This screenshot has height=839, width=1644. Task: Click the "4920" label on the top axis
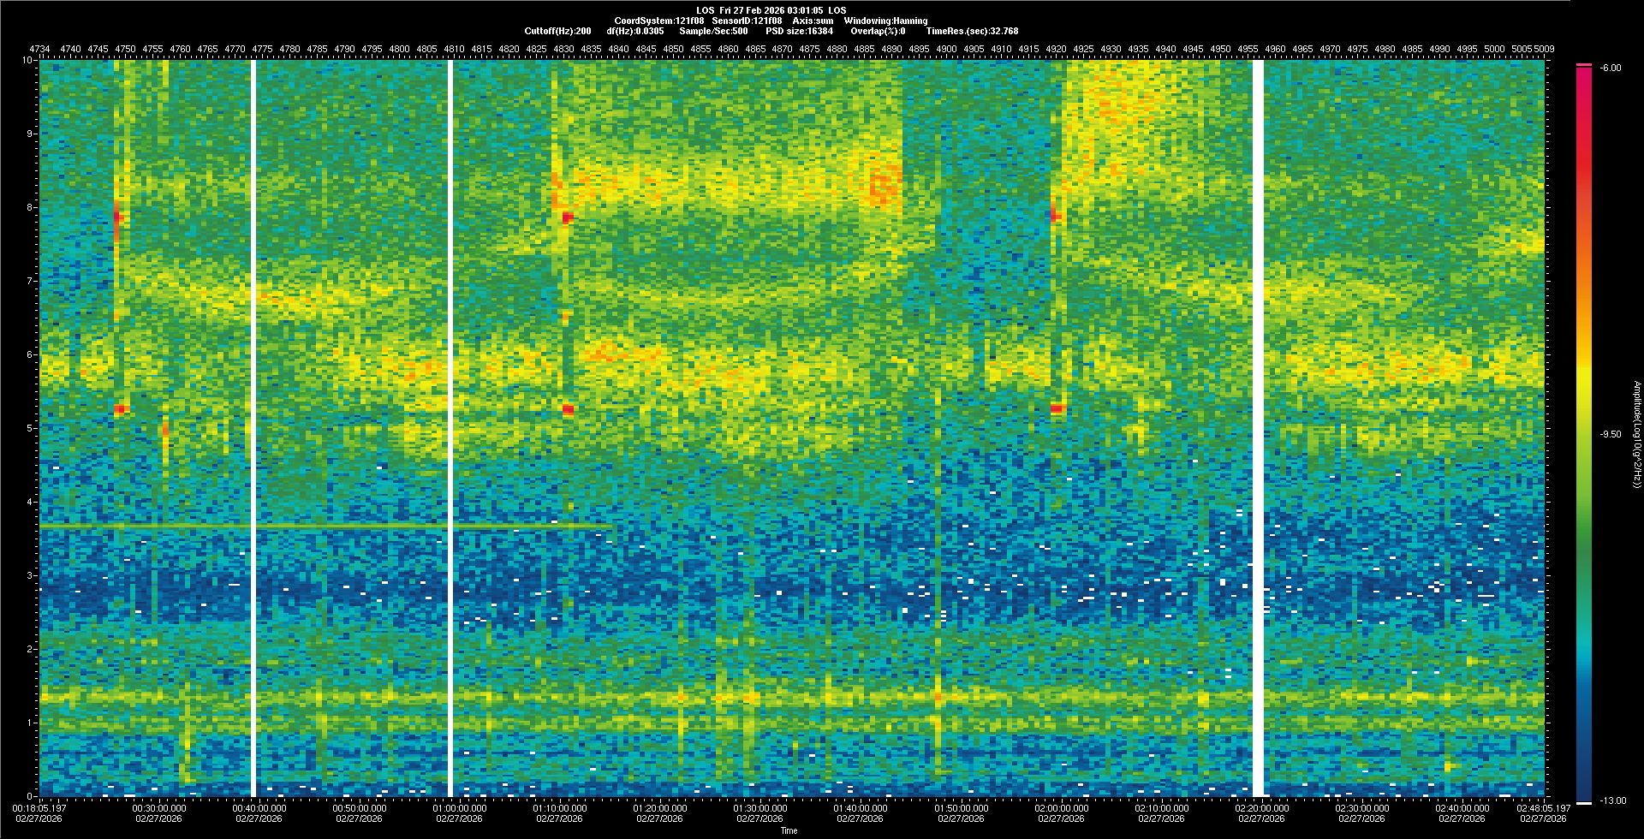pyautogui.click(x=1056, y=50)
